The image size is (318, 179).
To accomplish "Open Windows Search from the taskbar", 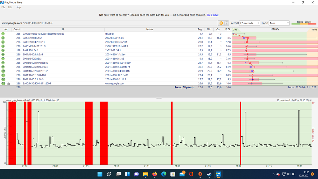I will (109, 174).
